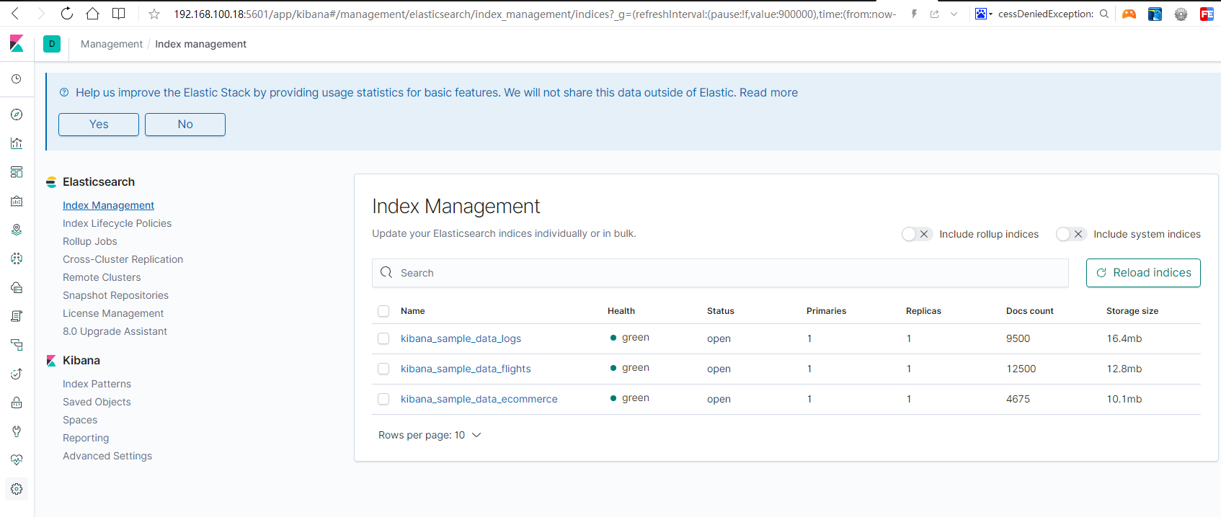Open the Recently viewed clock icon

coord(17,79)
